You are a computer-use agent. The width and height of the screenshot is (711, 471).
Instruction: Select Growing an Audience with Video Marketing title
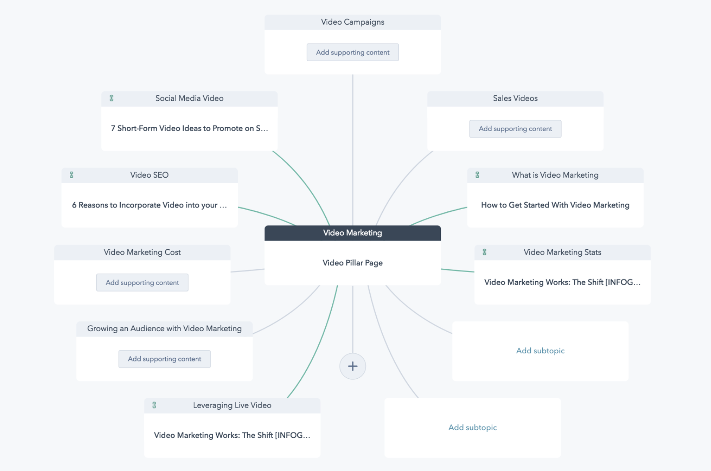164,329
